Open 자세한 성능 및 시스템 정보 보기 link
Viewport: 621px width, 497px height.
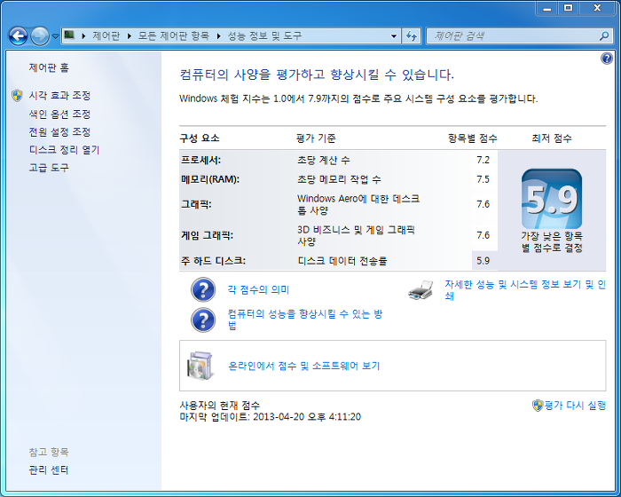(525, 290)
